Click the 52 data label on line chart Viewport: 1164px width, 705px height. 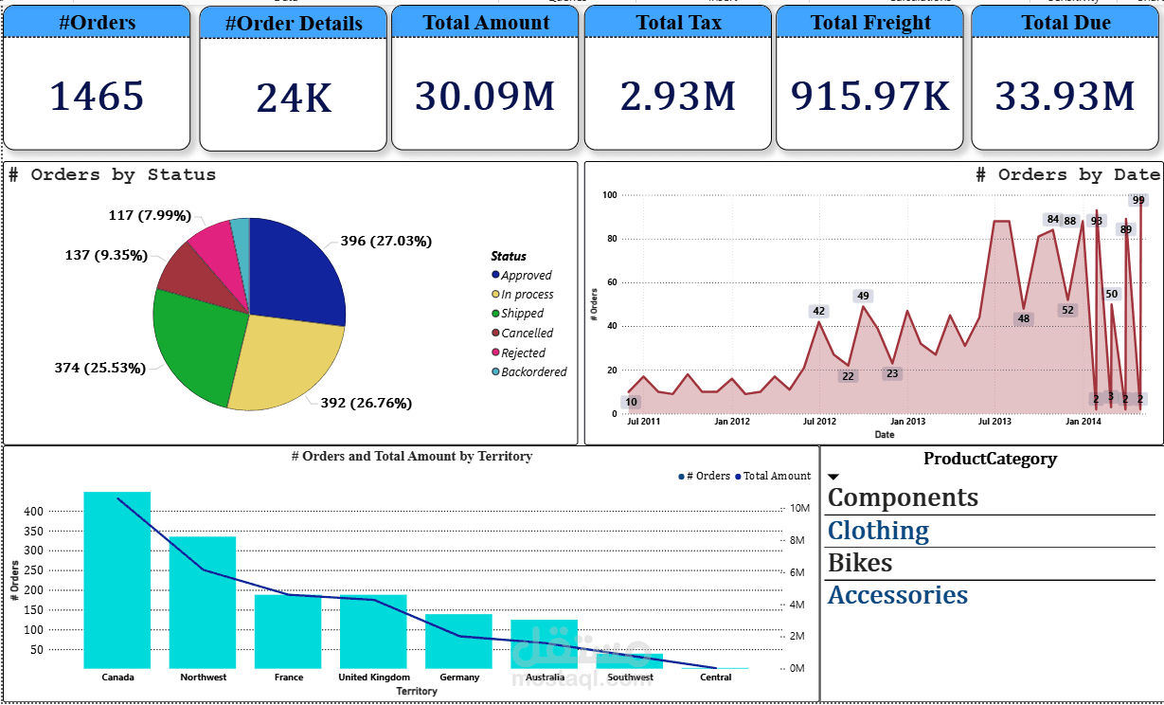1068,310
